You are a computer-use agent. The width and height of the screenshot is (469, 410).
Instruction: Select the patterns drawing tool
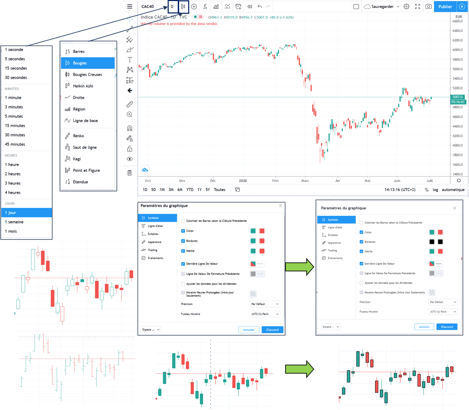point(130,70)
